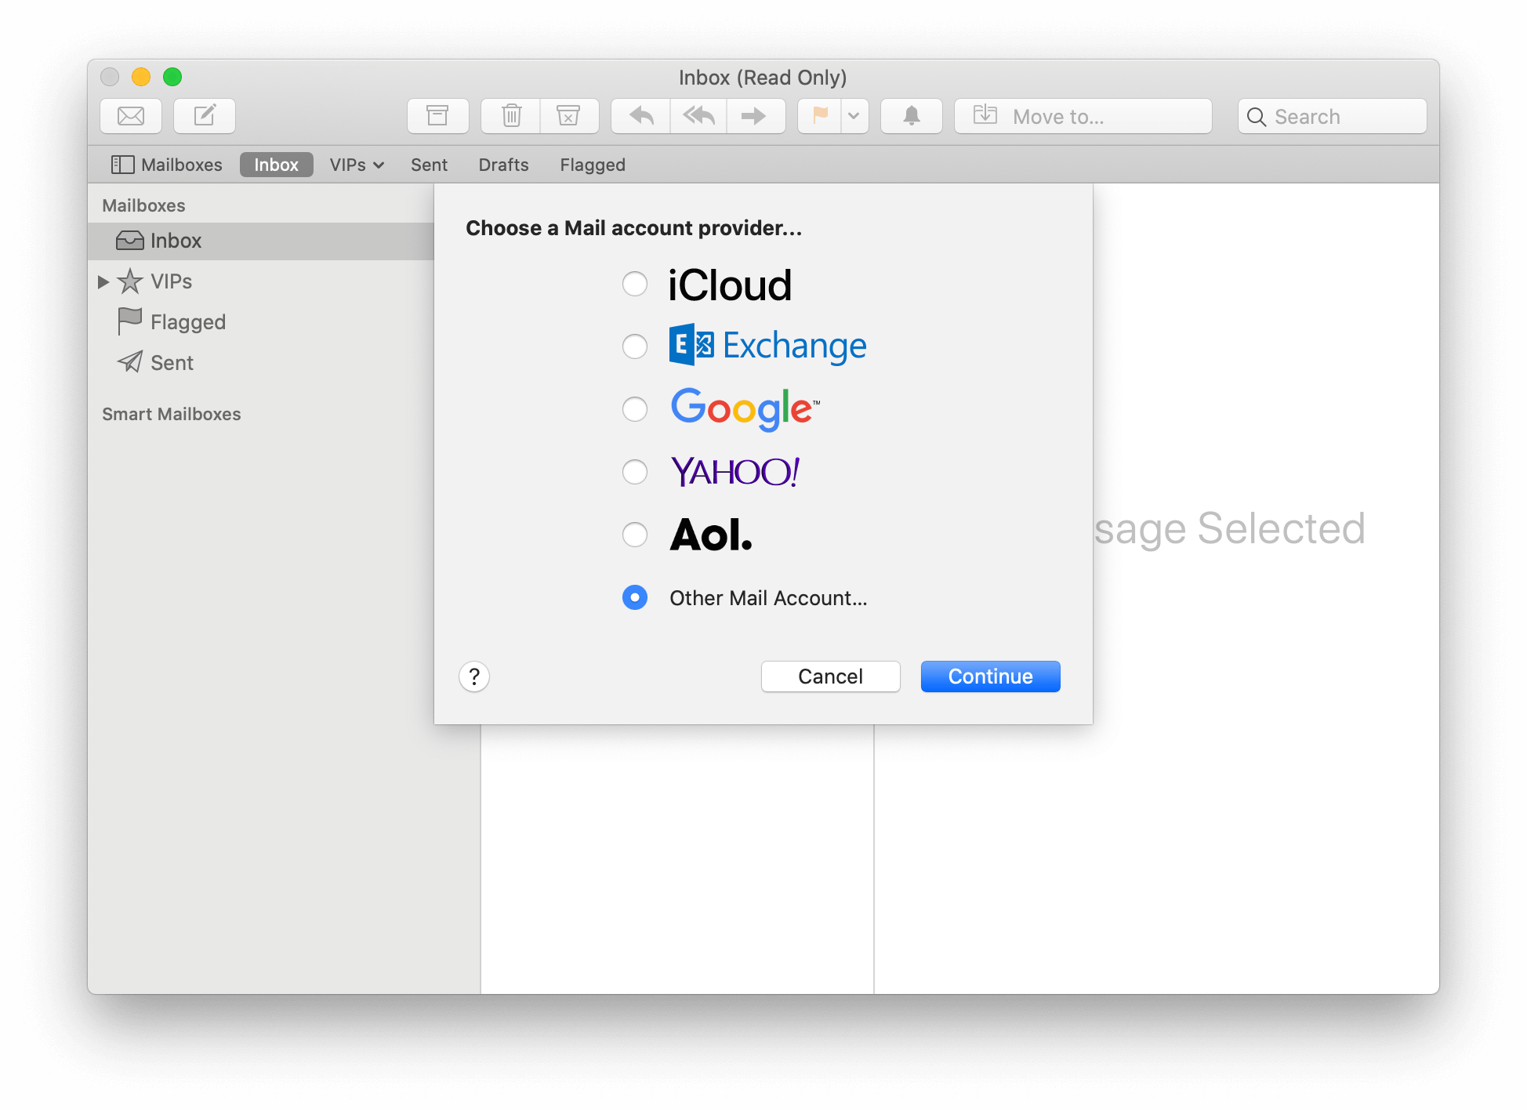Switch to the Drafts tab

click(x=504, y=165)
